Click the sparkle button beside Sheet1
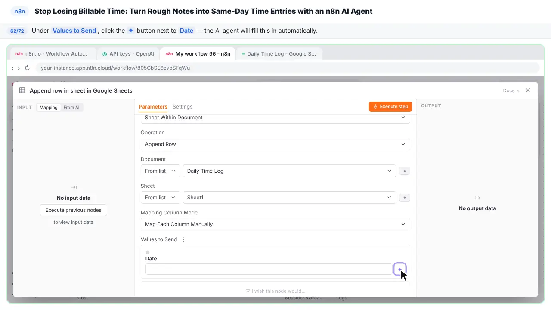Image resolution: width=551 pixels, height=310 pixels. 404,198
